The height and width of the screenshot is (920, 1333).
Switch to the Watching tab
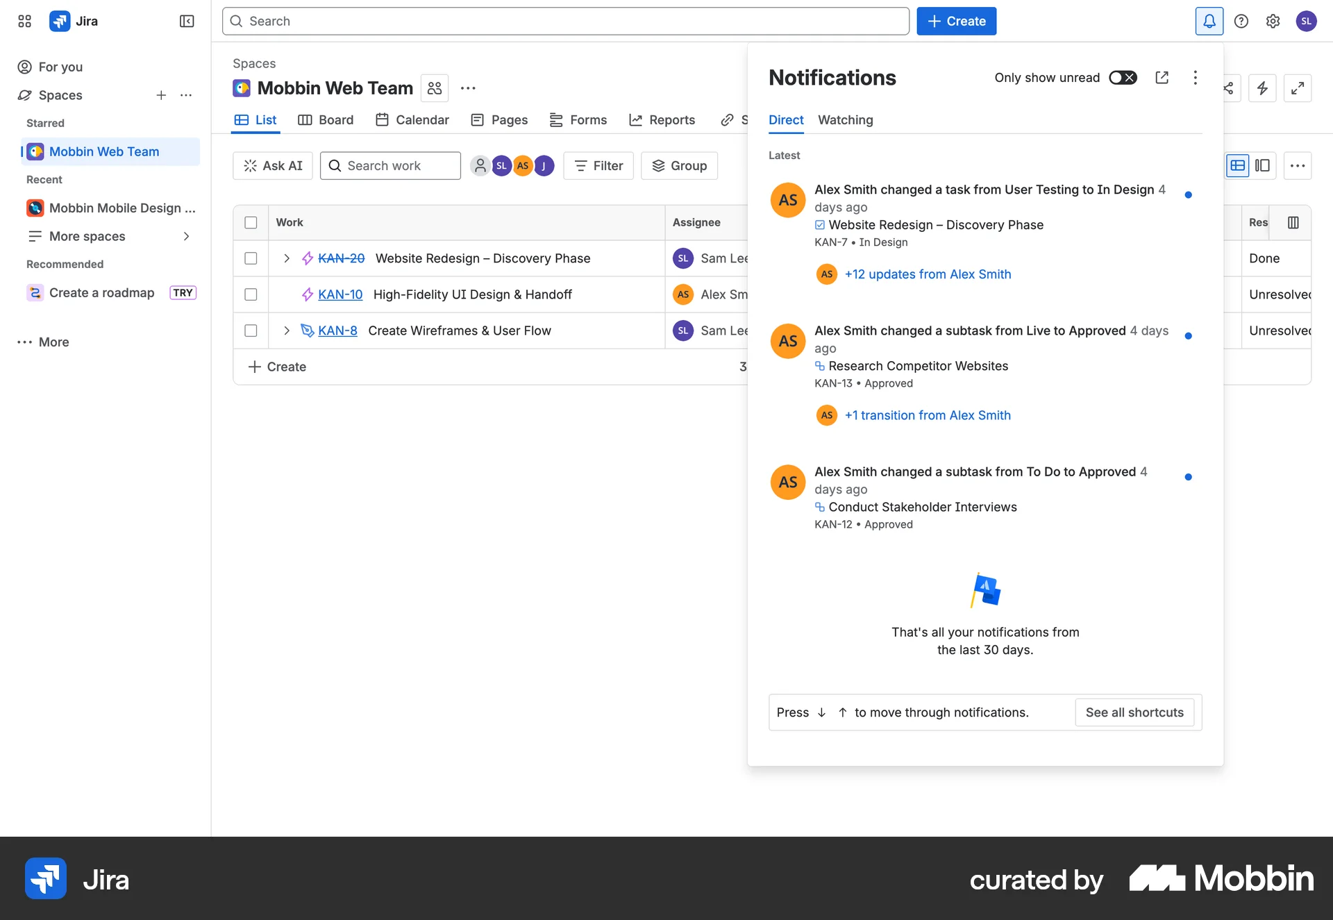point(845,120)
